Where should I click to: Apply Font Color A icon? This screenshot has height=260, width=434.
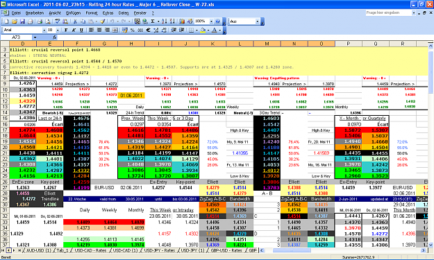tap(215, 30)
